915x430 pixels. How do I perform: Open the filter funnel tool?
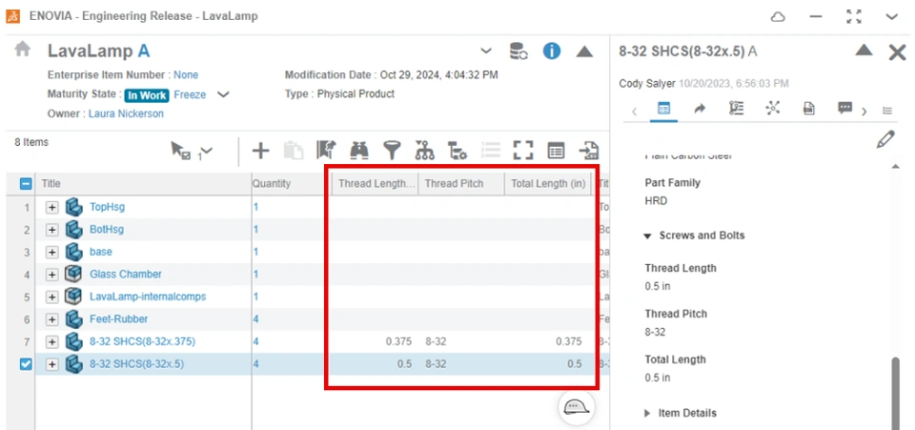[392, 151]
